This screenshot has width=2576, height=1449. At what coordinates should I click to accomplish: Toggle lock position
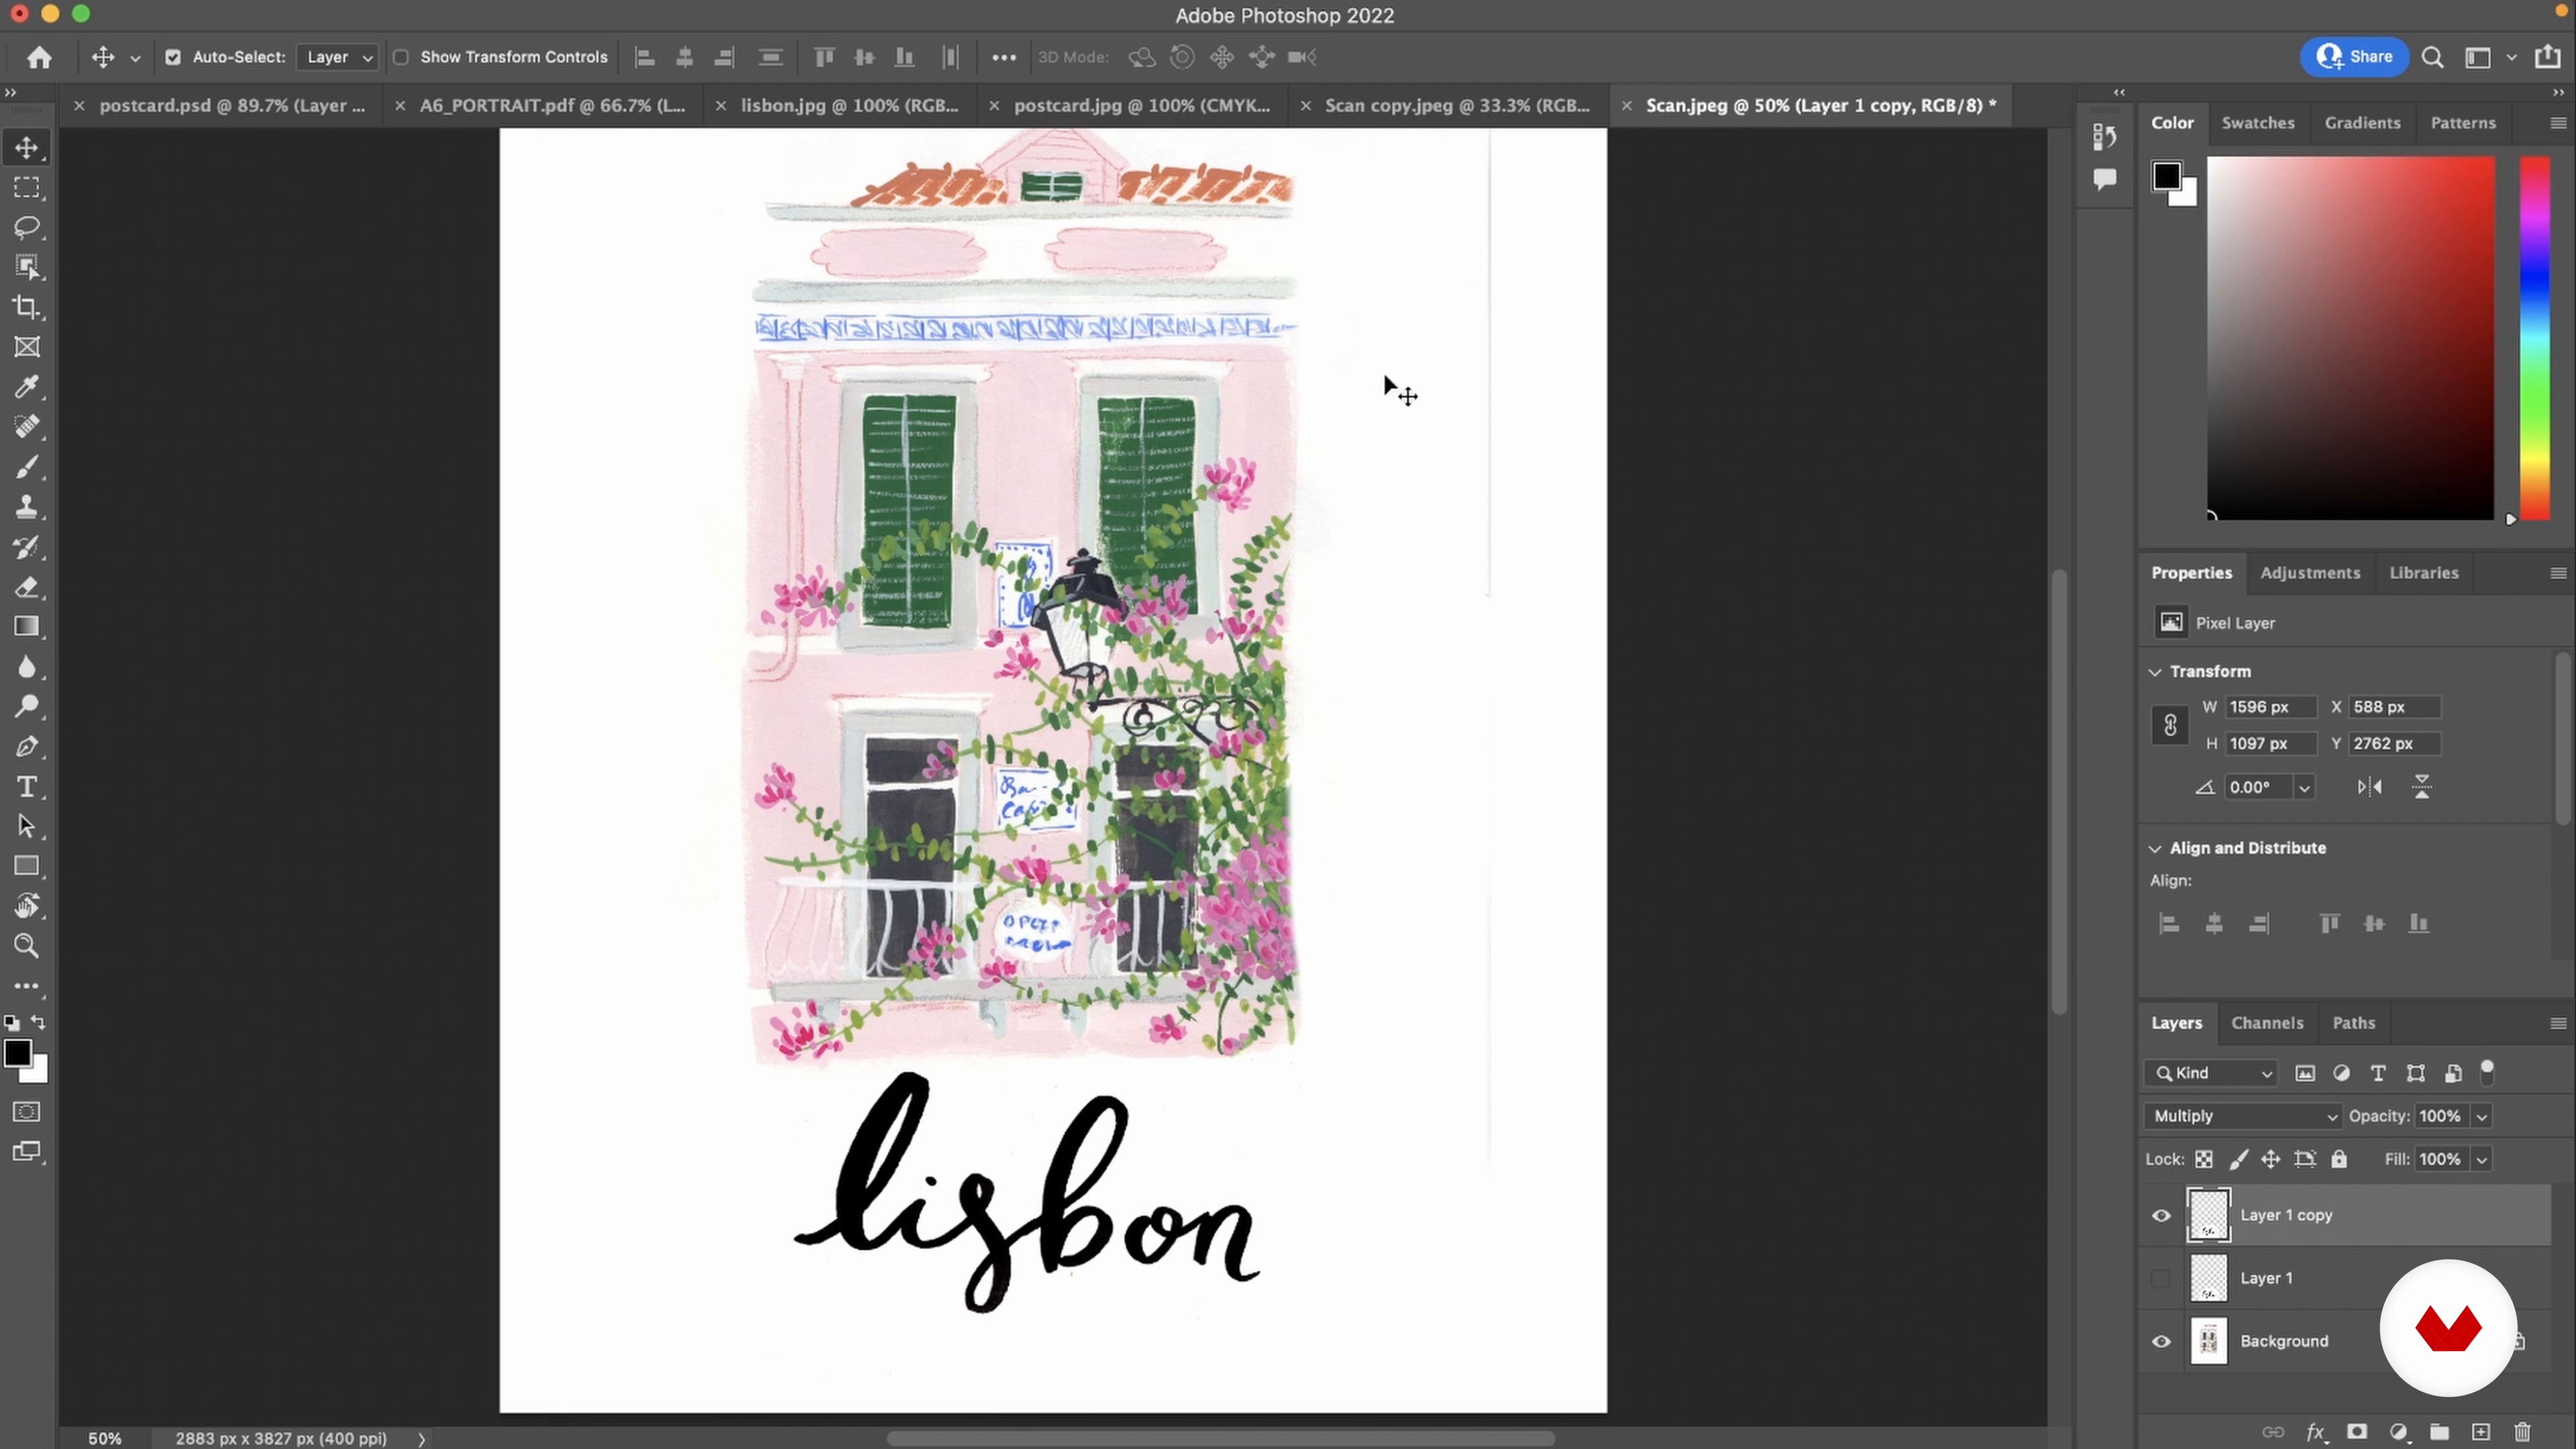coord(2271,1159)
